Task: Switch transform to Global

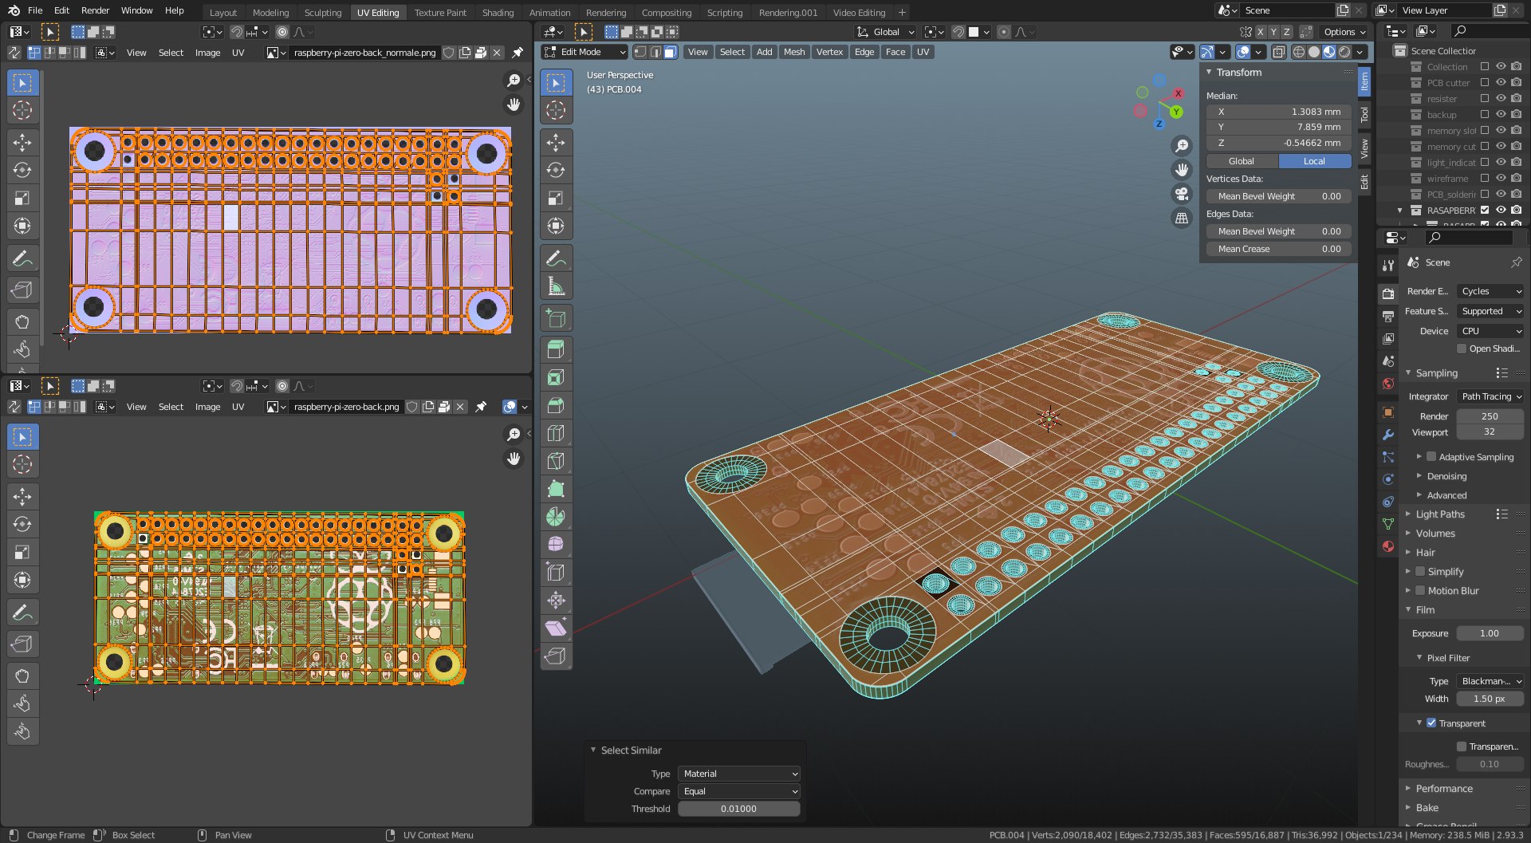Action: point(1241,161)
